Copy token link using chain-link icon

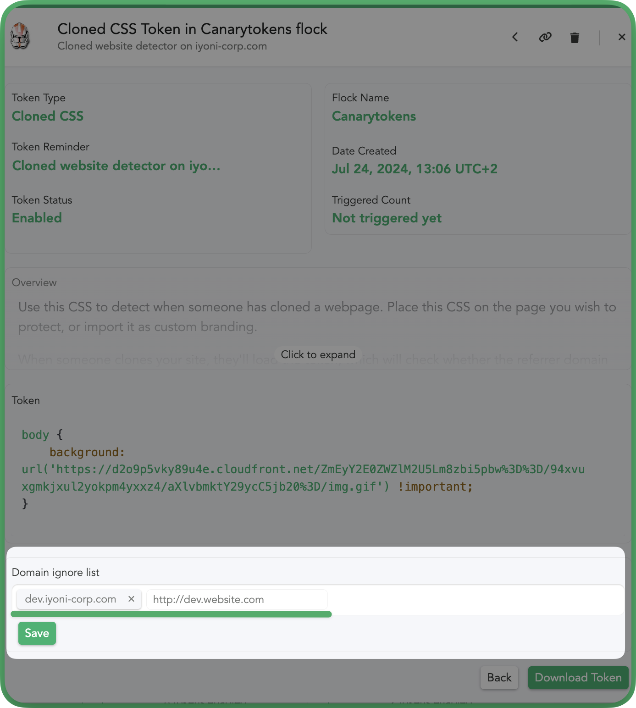point(545,37)
